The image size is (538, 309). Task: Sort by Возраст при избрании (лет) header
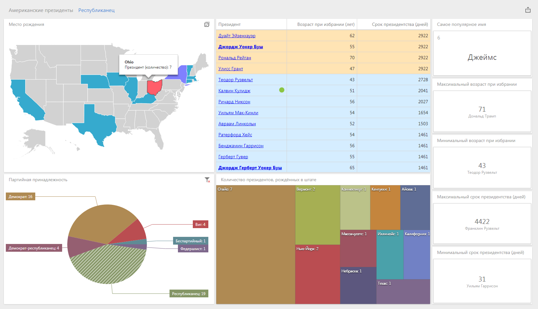click(x=322, y=24)
